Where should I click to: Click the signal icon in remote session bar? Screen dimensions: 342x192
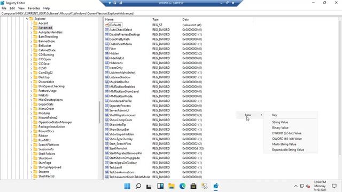tap(120, 3)
